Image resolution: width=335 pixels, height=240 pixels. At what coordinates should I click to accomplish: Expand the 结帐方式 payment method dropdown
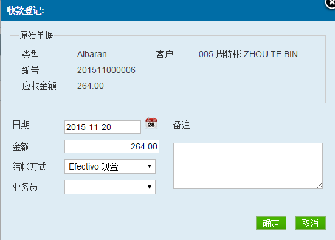click(110, 166)
